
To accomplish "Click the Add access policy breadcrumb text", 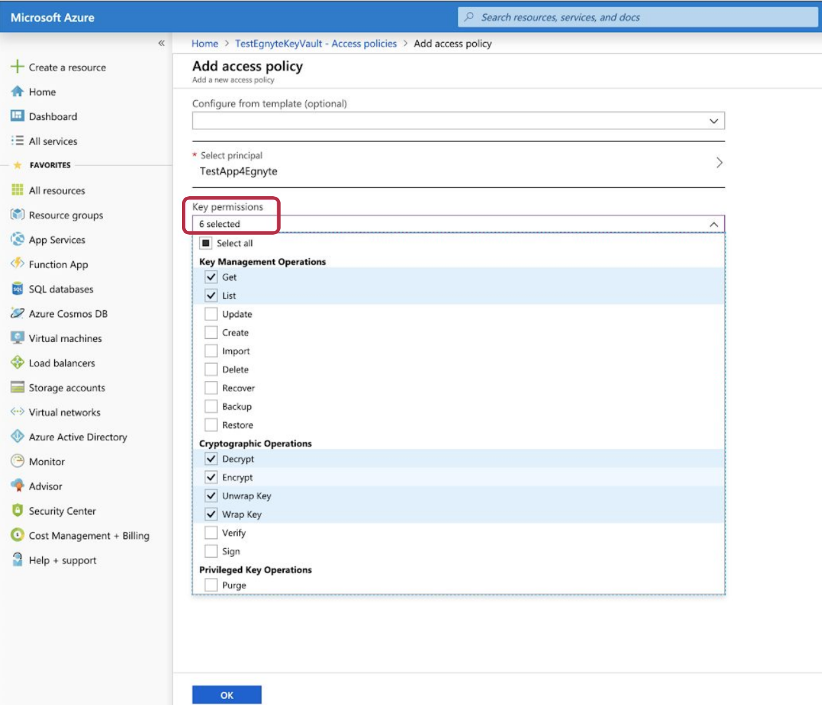I will (453, 43).
